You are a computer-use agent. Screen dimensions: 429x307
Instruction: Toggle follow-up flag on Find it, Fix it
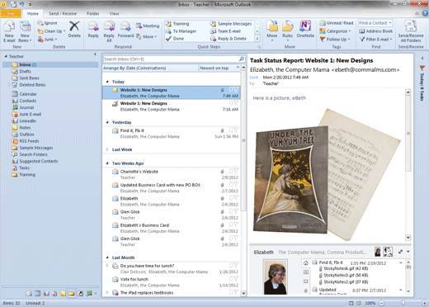[236, 130]
